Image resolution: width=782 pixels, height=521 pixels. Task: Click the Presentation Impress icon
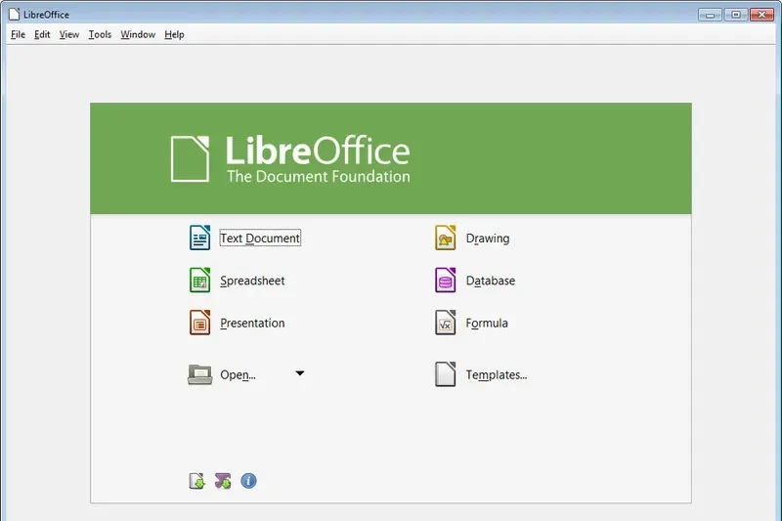(x=199, y=322)
